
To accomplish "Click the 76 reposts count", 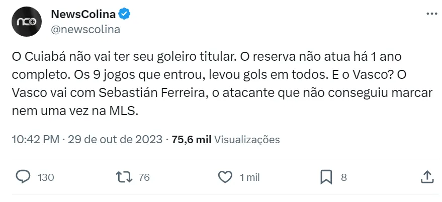I will pyautogui.click(x=144, y=177).
